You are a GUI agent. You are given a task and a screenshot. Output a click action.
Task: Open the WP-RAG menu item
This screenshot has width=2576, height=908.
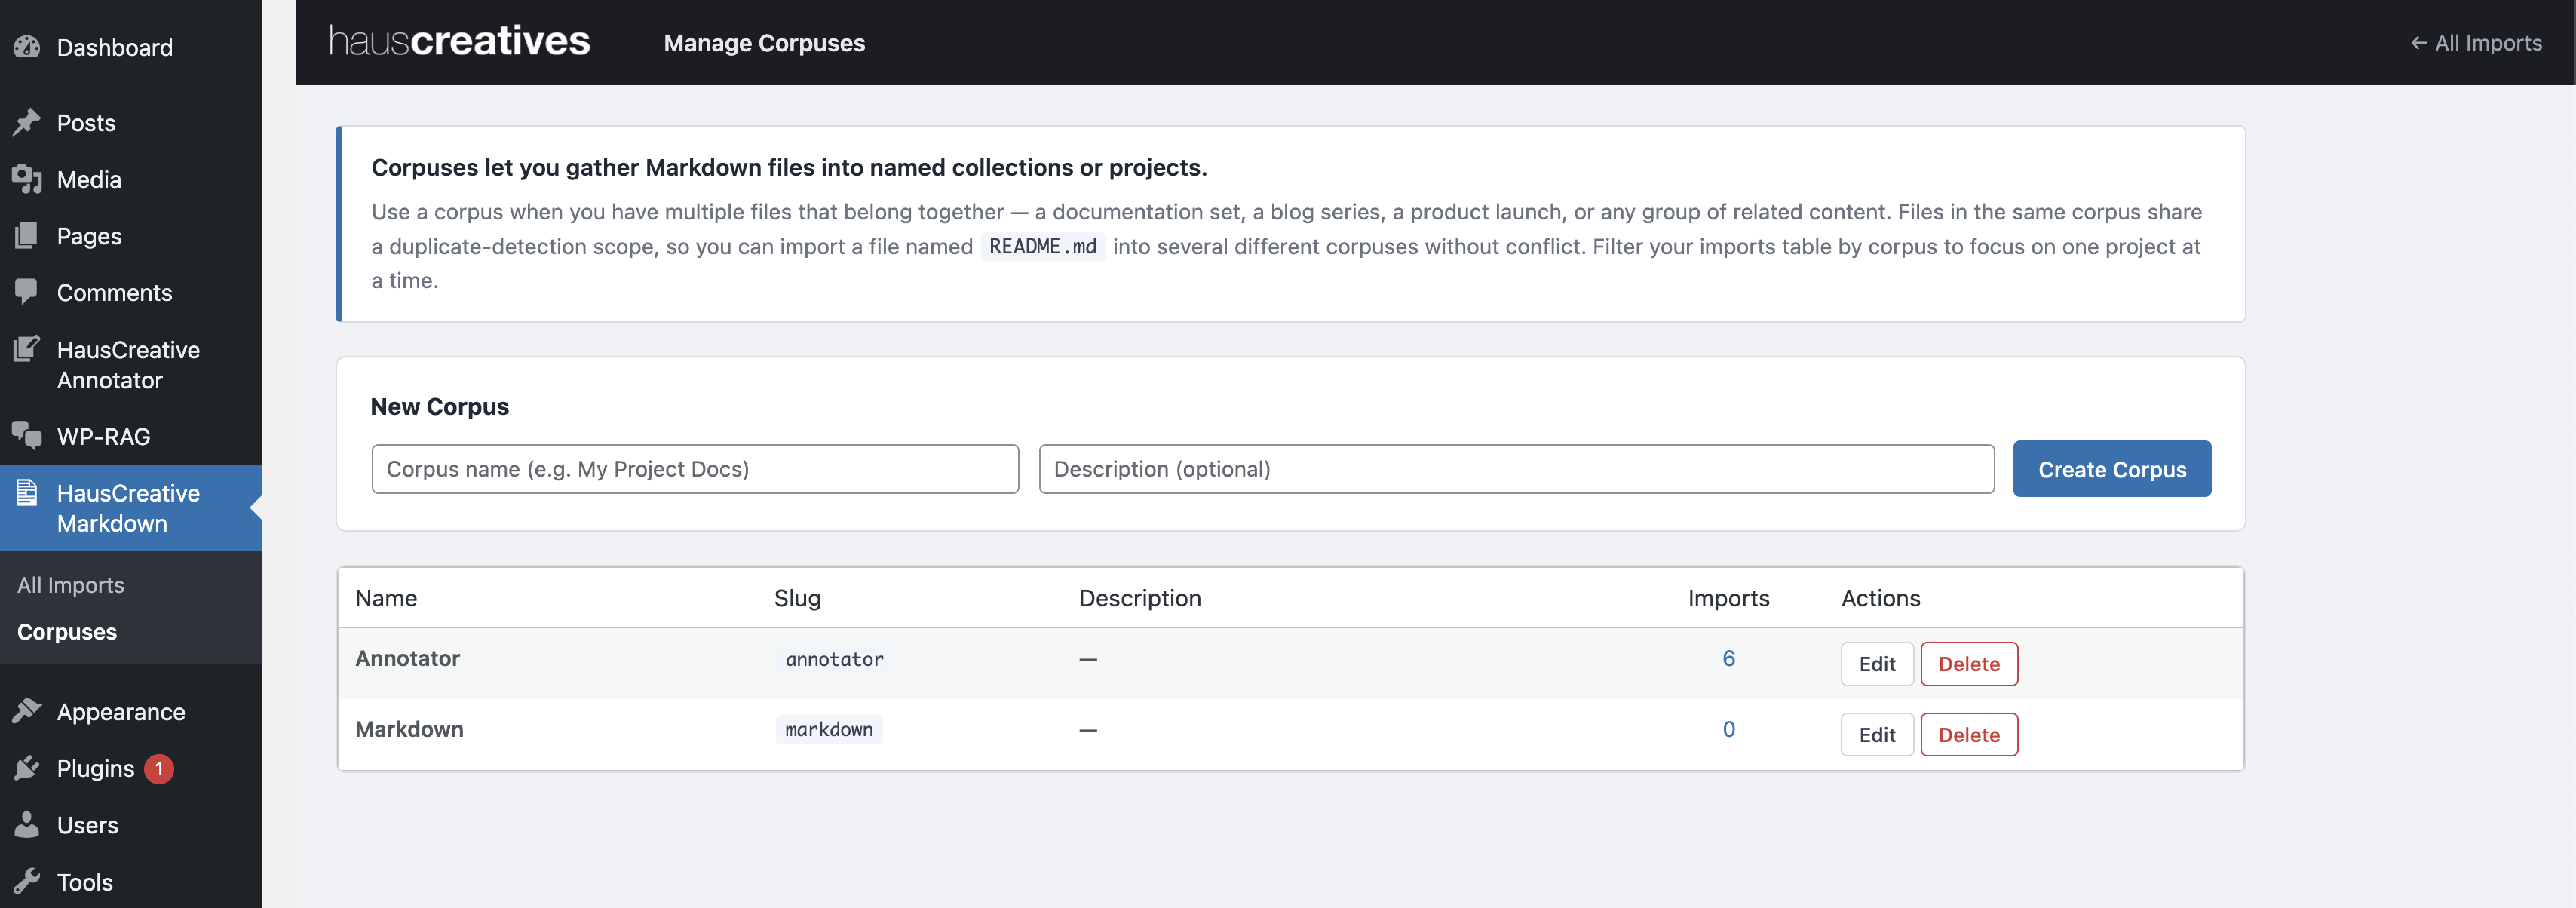pyautogui.click(x=103, y=436)
